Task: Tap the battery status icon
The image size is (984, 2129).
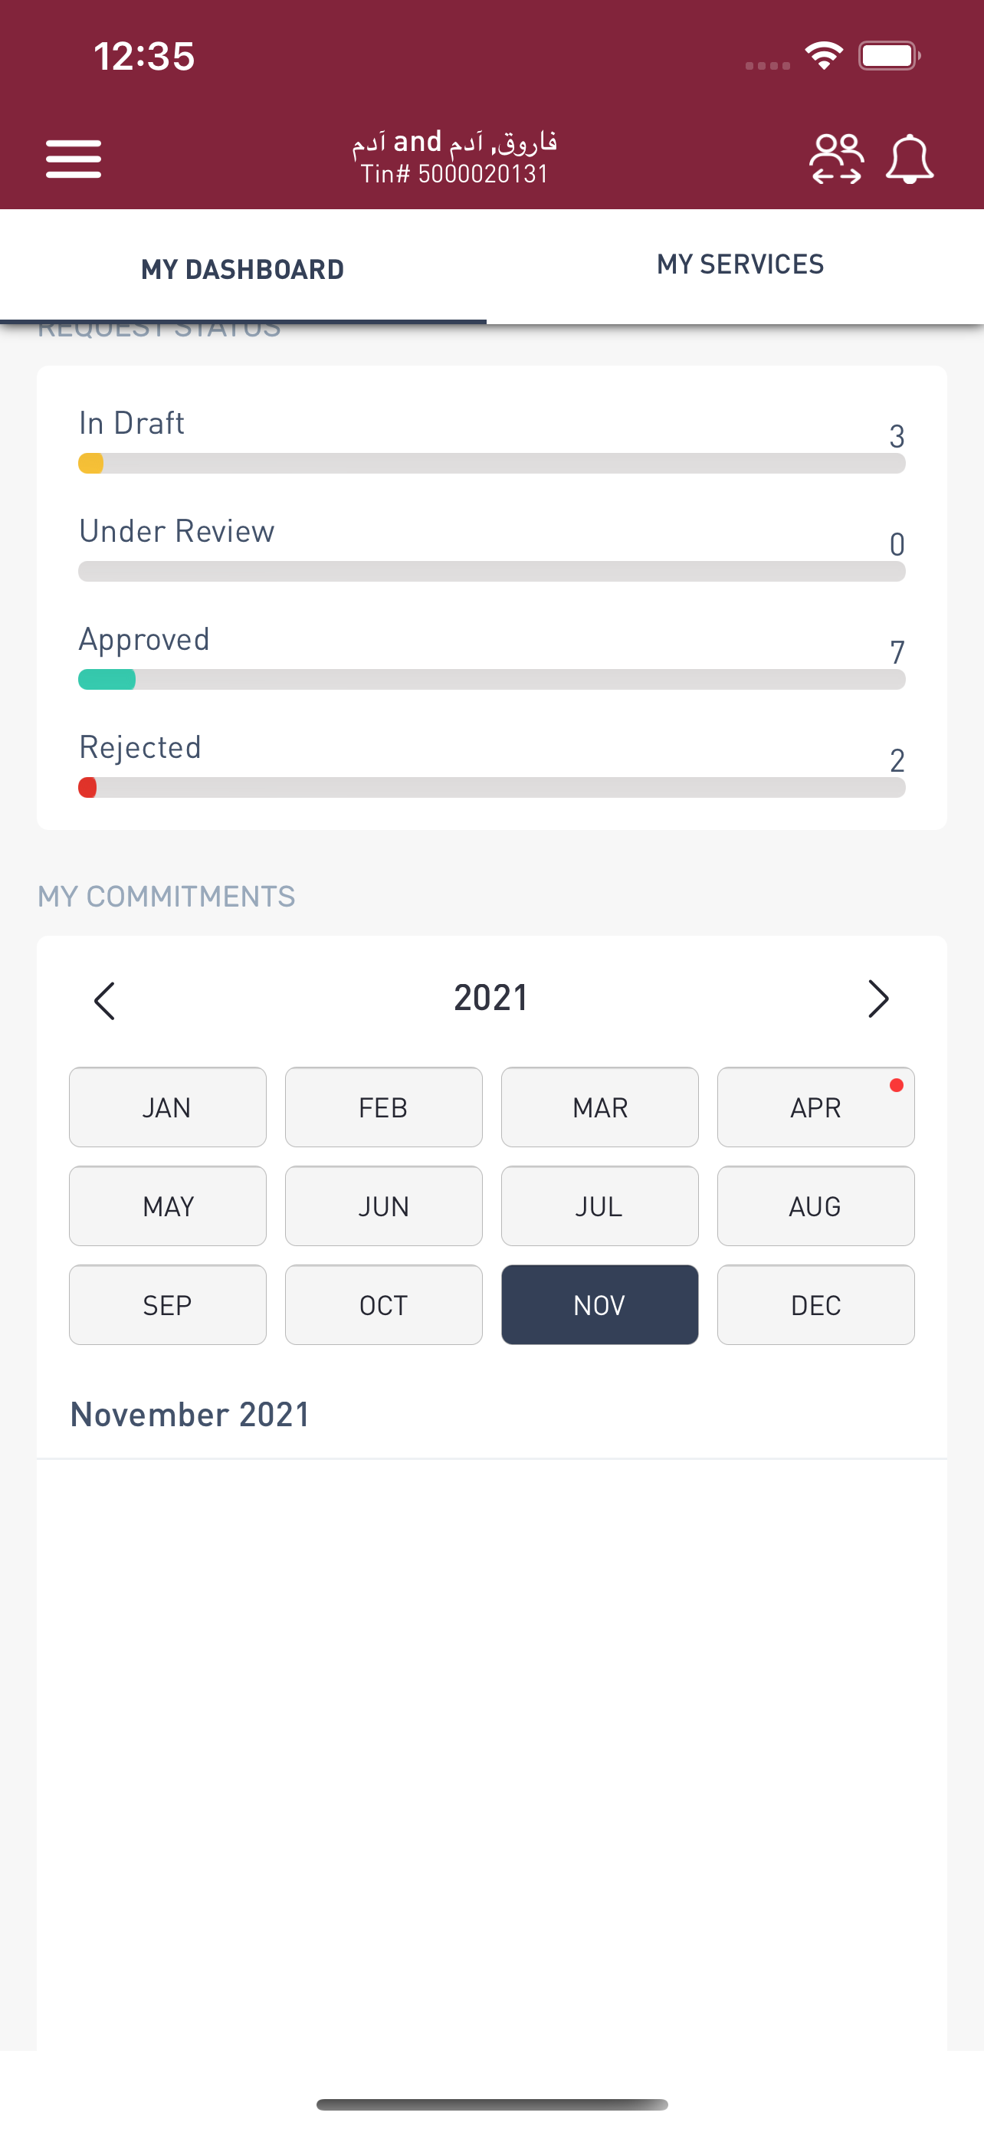Action: pos(889,56)
